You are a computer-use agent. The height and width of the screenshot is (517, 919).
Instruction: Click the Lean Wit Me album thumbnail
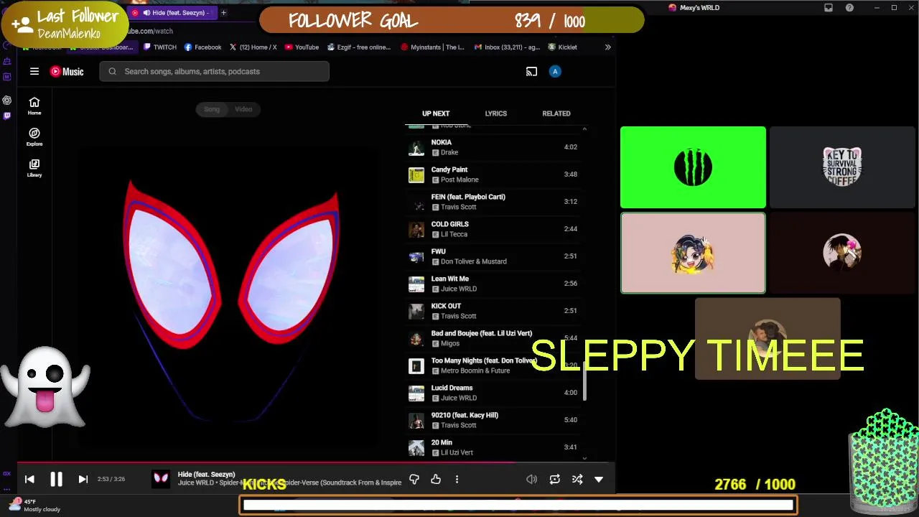(x=416, y=284)
